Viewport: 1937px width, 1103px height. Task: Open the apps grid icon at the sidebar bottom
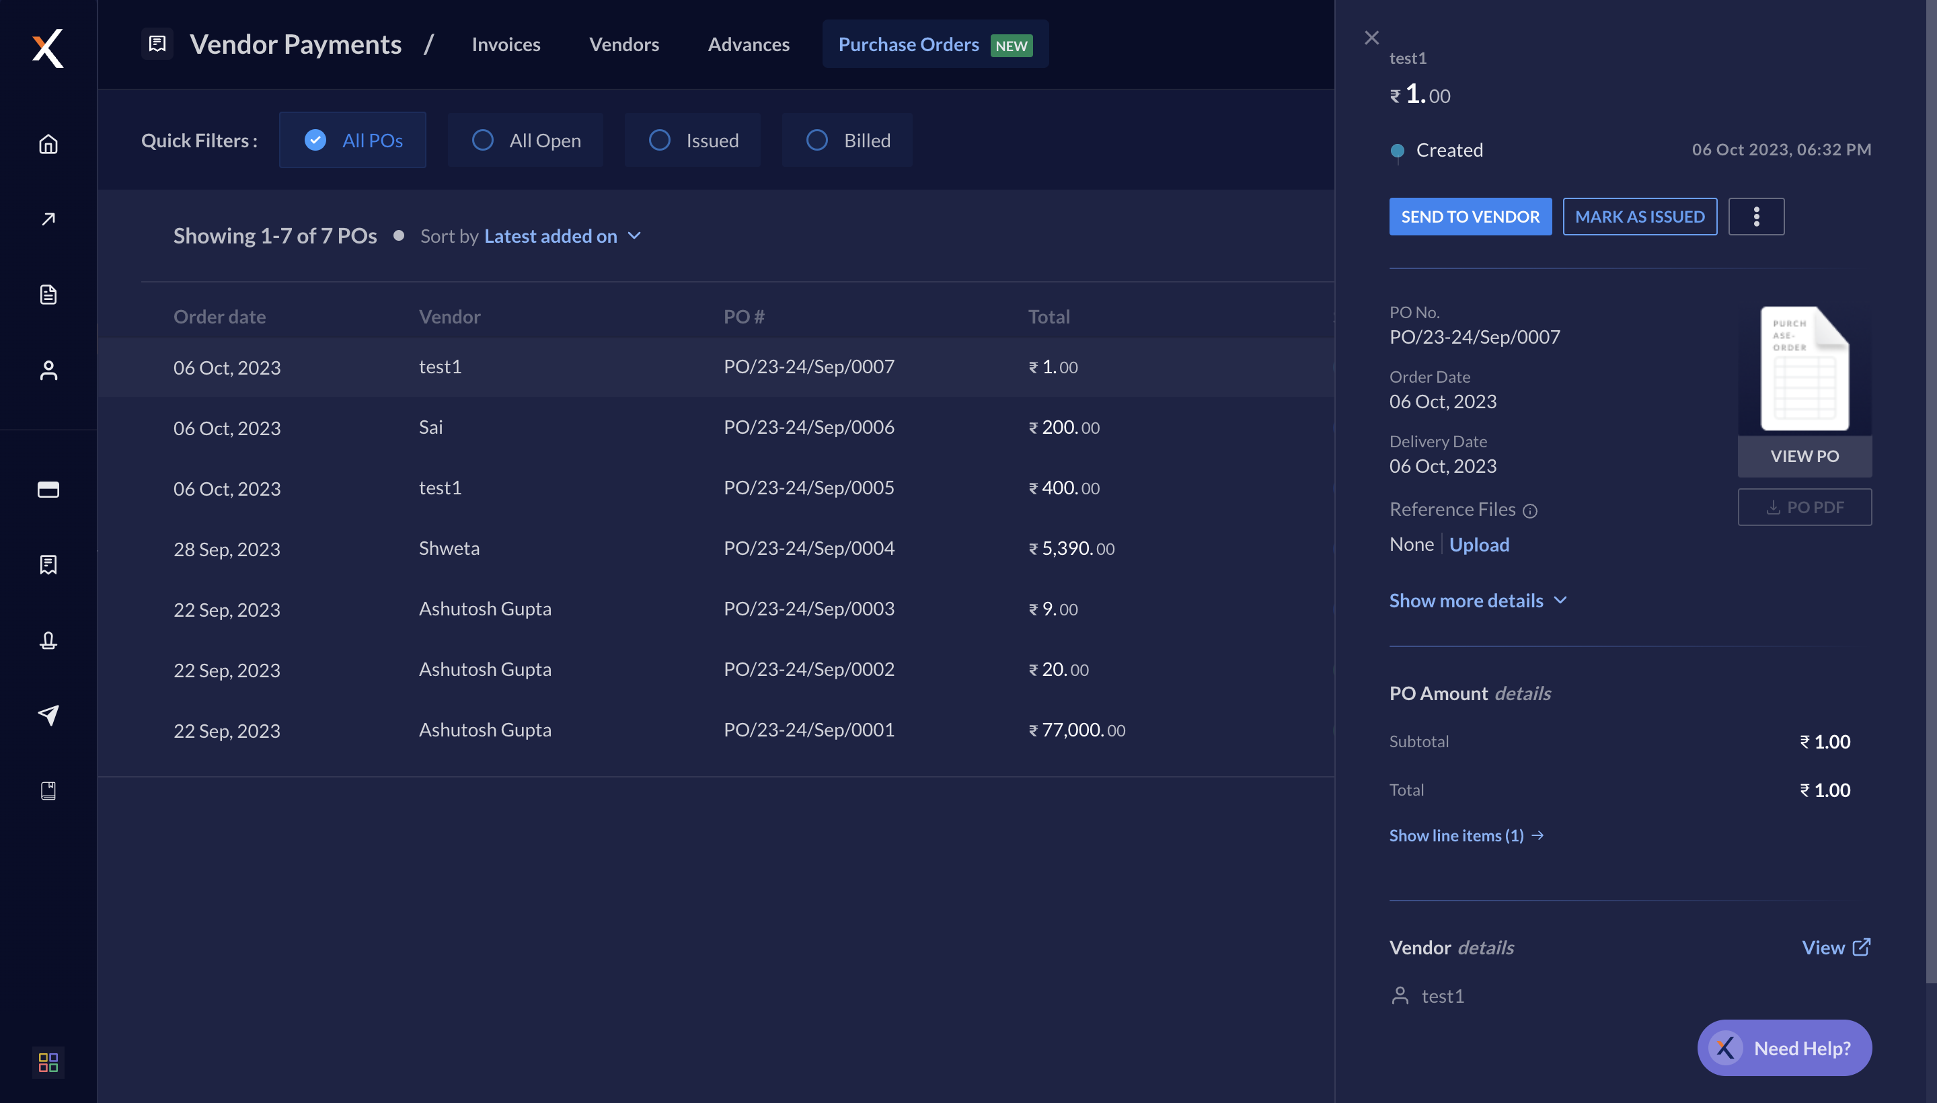tap(48, 1062)
